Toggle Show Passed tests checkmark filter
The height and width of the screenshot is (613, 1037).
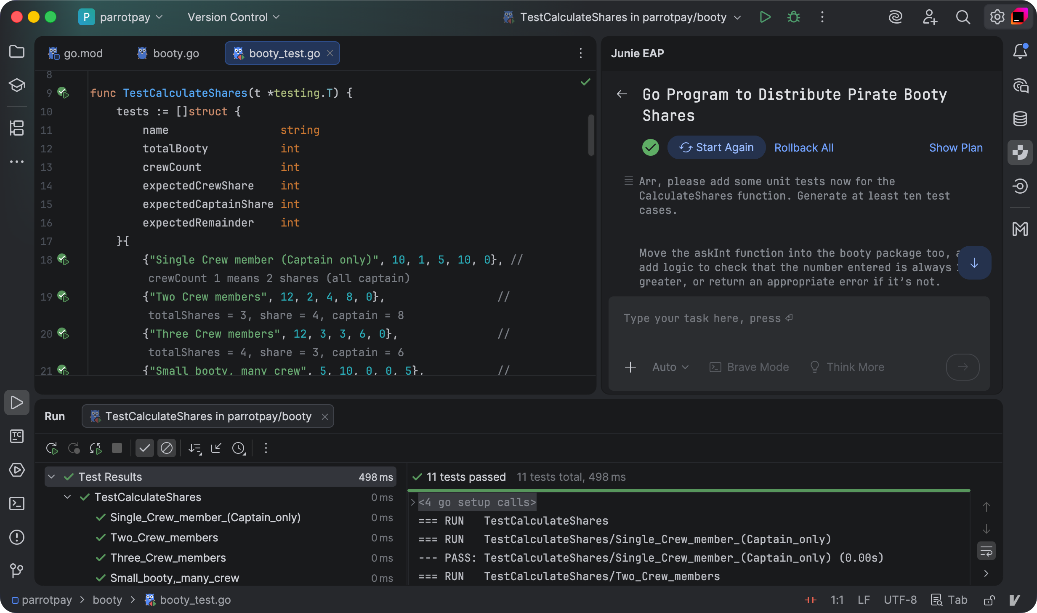(144, 448)
